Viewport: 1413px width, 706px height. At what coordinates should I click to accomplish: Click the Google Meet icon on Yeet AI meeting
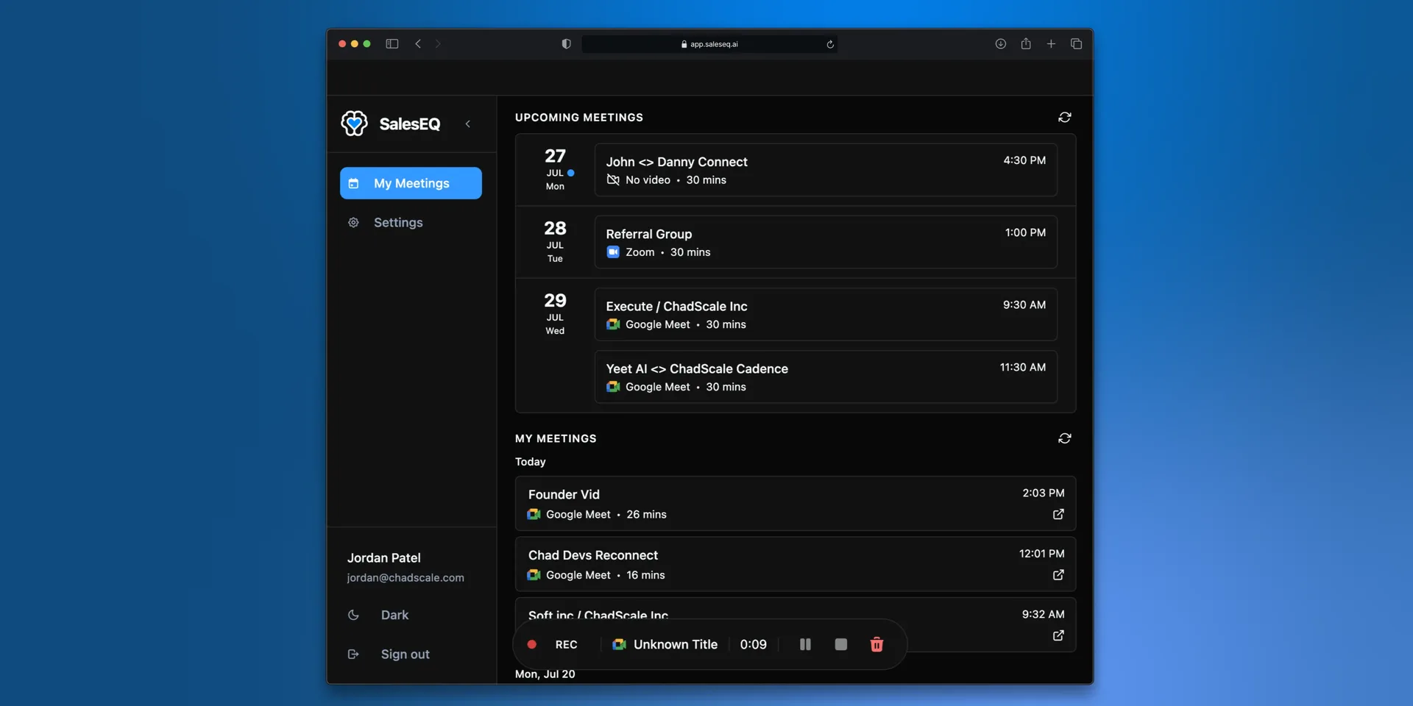(x=613, y=387)
